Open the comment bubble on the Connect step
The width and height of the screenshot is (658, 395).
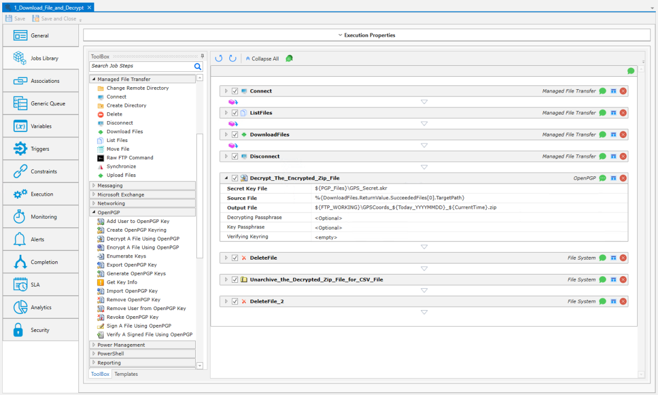pos(603,91)
